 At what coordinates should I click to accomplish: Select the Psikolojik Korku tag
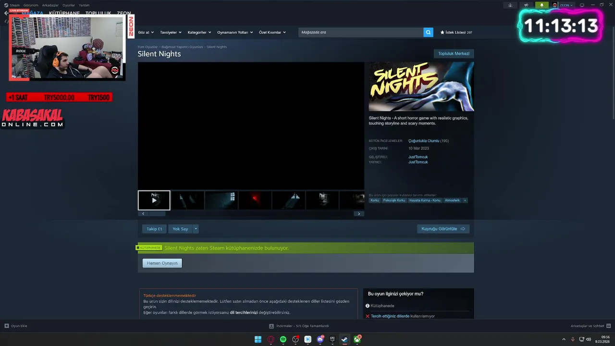(x=394, y=200)
